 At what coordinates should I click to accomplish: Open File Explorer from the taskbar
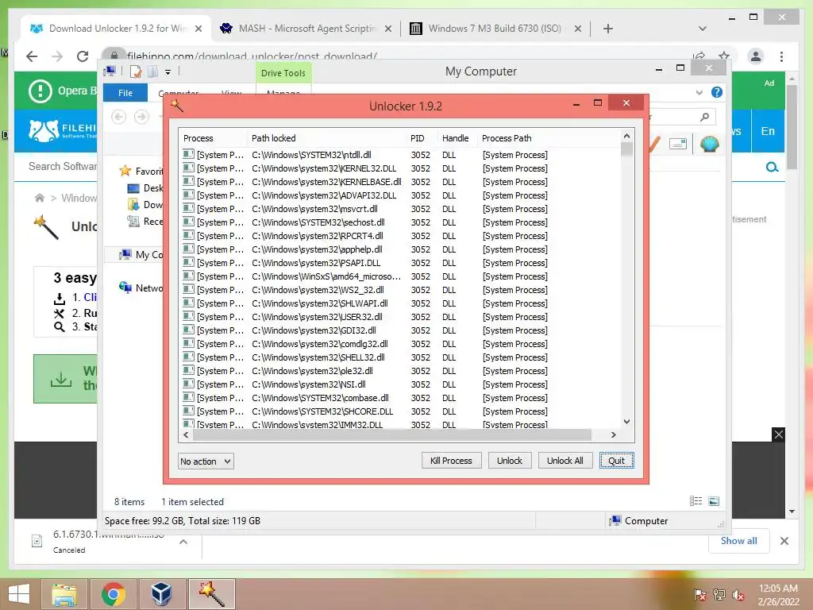[64, 594]
